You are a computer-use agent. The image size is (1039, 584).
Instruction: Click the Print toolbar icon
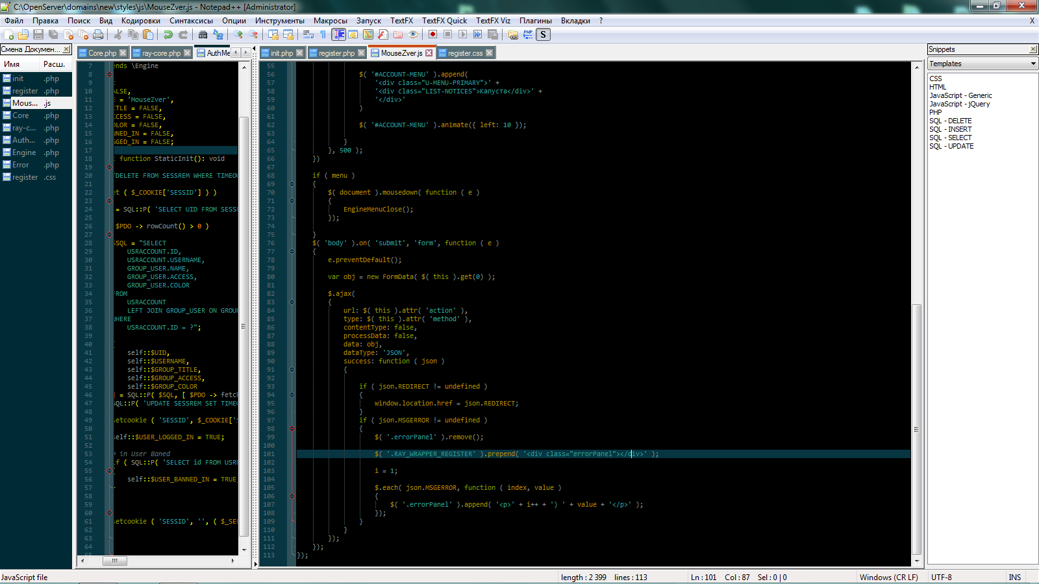pos(98,34)
